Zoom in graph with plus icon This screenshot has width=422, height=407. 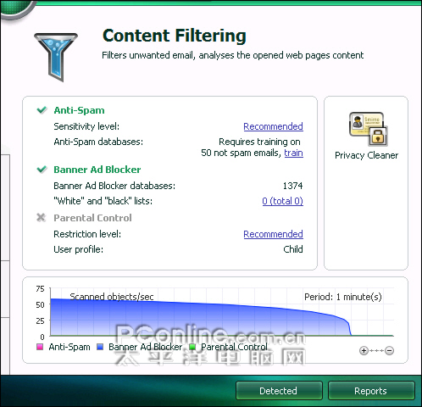(x=364, y=351)
